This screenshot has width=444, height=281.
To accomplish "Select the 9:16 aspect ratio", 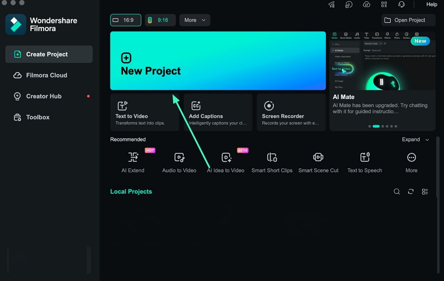I will point(160,20).
